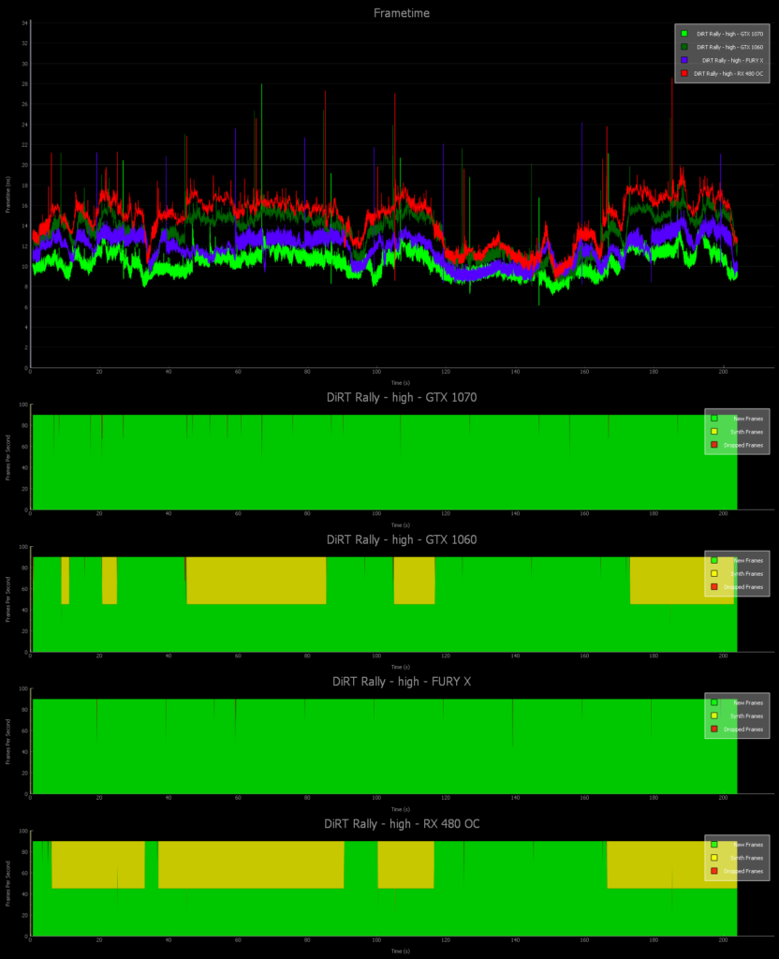
Task: Click the purple FURY X legend swatch
Action: 684,60
